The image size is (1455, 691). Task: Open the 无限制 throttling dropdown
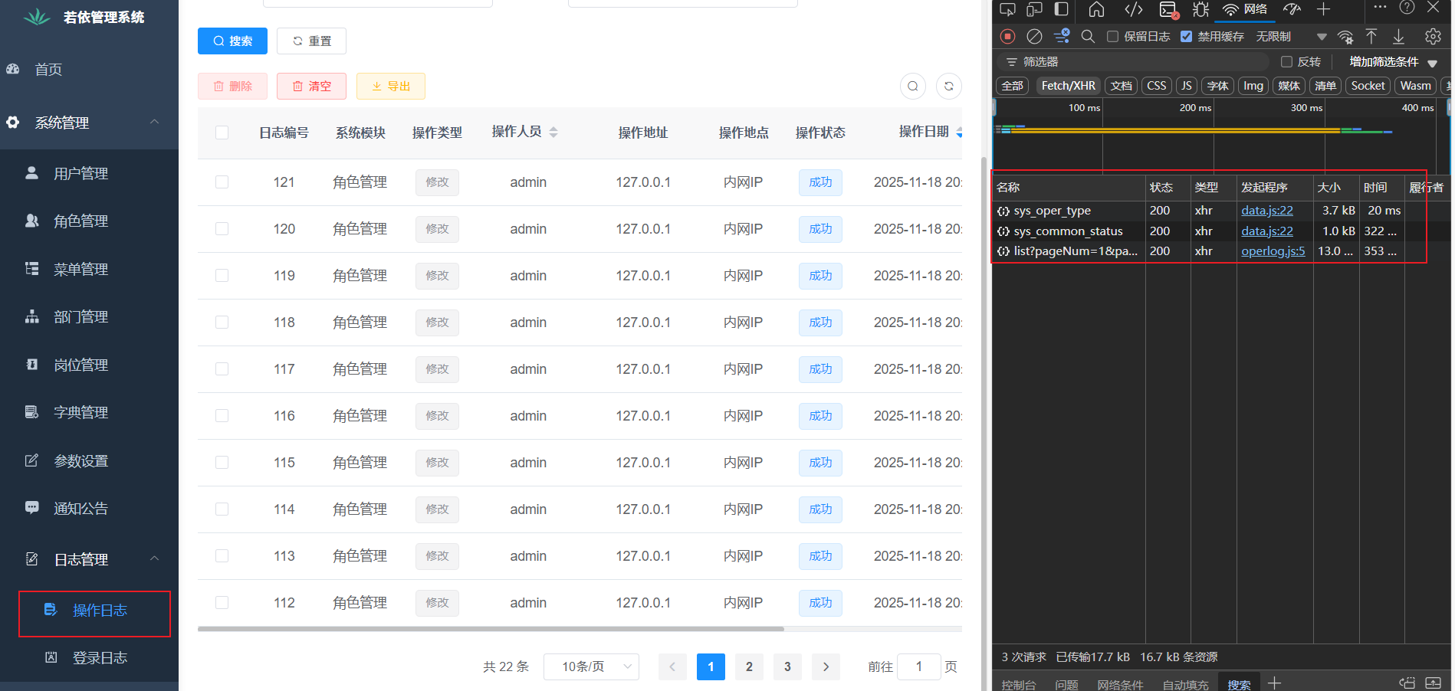[1291, 36]
